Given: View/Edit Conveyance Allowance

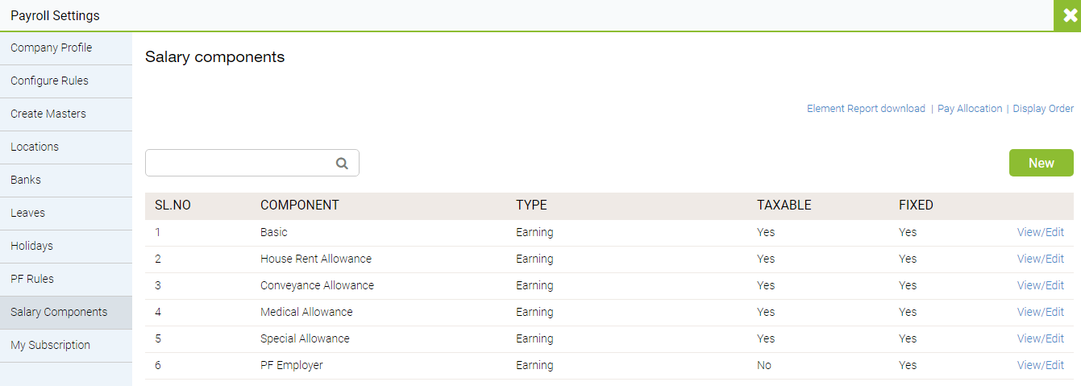Looking at the screenshot, I should (x=1041, y=285).
